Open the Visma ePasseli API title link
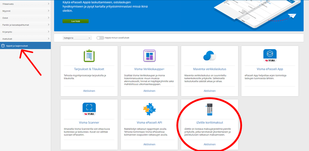Image resolution: width=309 pixels, height=151 pixels. point(149,123)
